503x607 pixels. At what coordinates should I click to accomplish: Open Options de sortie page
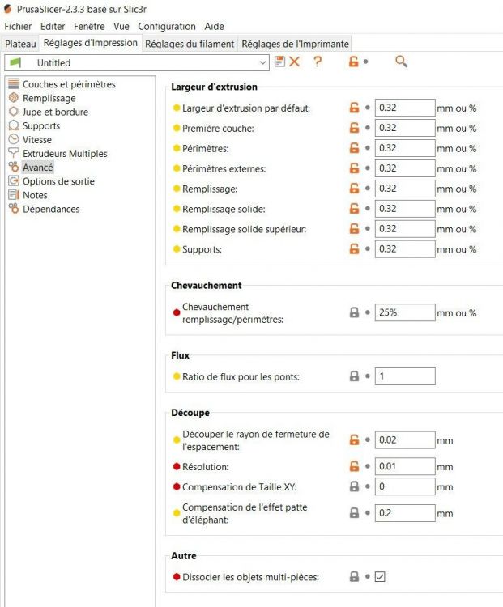(58, 181)
